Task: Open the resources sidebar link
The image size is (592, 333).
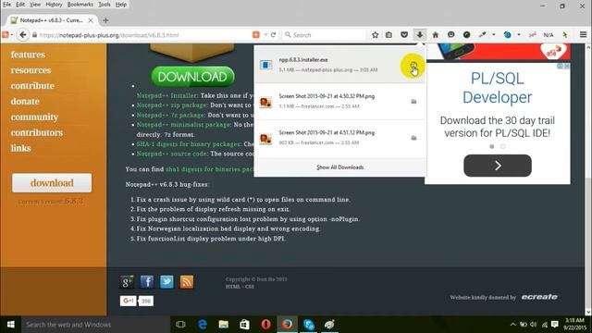Action: pos(31,70)
